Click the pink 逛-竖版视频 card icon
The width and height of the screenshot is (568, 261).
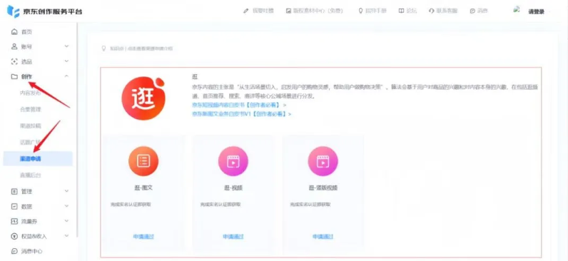coord(323,161)
